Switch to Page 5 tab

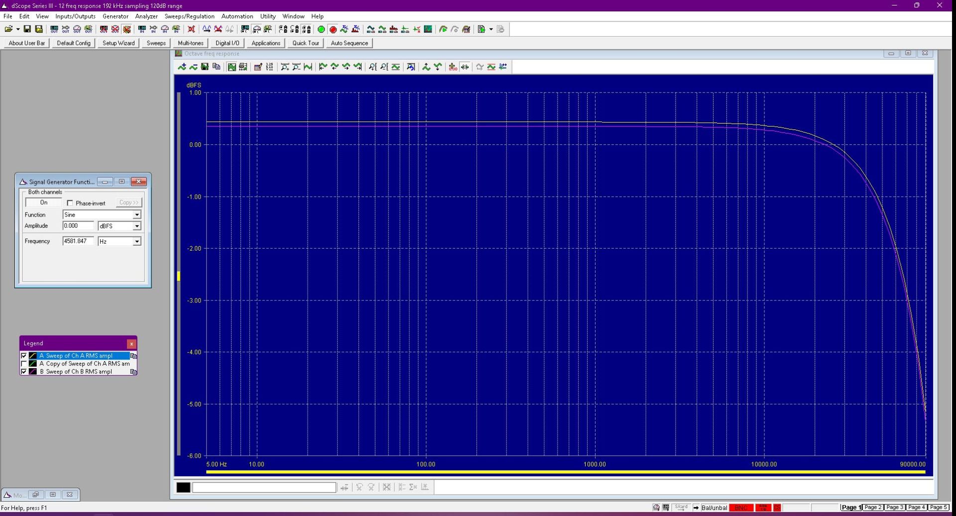[x=939, y=508]
